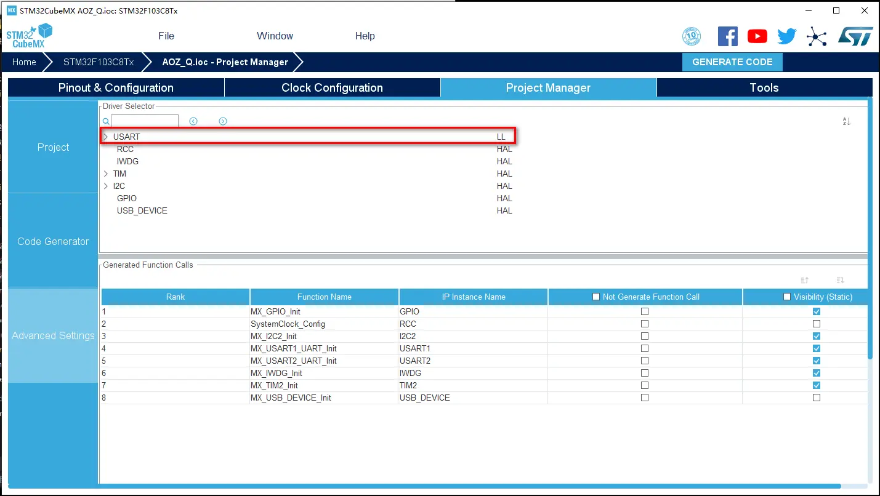880x496 pixels.
Task: Click AOZ_Q.ioc - Project Manager breadcrumb
Action: tap(225, 62)
